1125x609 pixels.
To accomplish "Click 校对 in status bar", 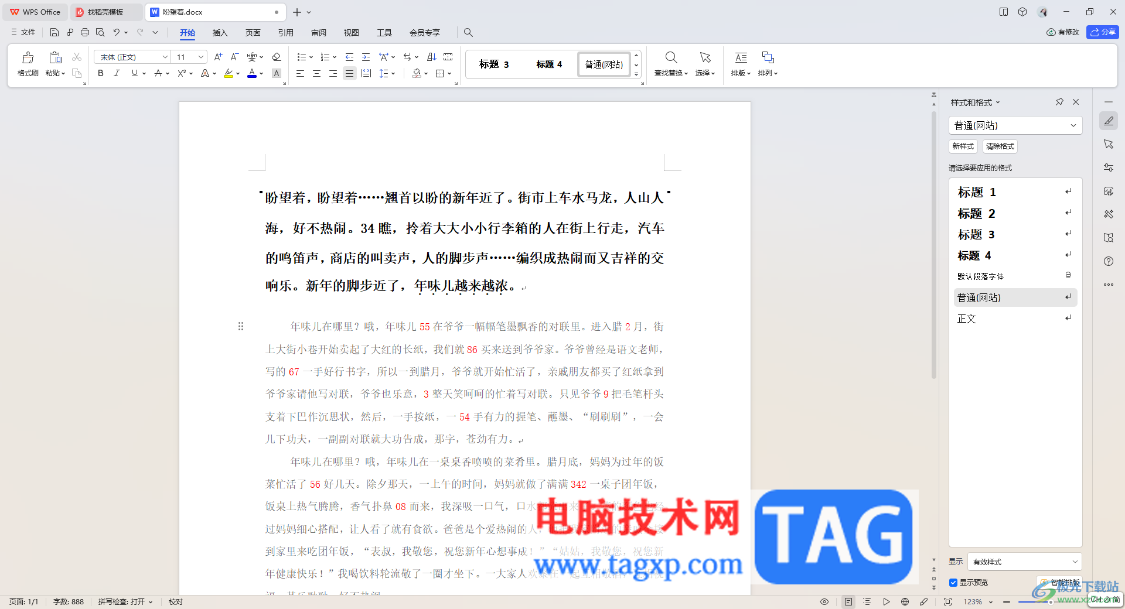I will pos(176,601).
